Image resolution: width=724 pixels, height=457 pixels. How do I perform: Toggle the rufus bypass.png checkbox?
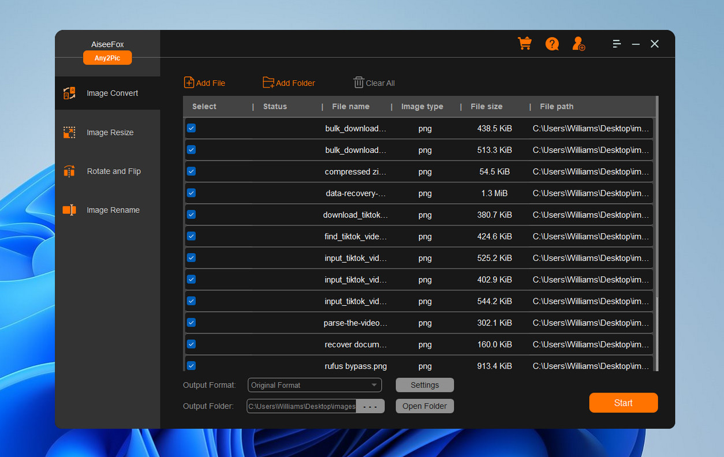[x=191, y=366]
